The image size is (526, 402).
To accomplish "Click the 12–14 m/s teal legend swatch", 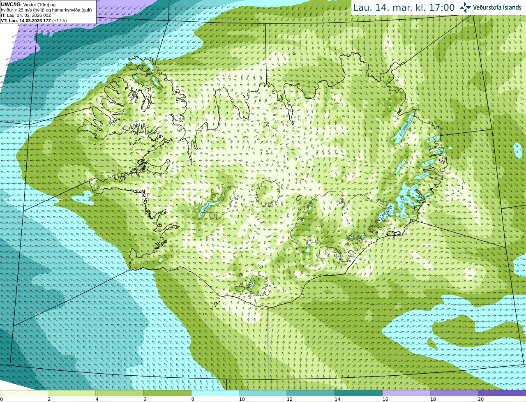I will point(311,393).
